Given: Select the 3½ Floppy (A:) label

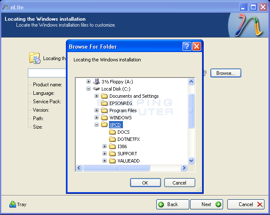Looking at the screenshot, I should tap(117, 82).
